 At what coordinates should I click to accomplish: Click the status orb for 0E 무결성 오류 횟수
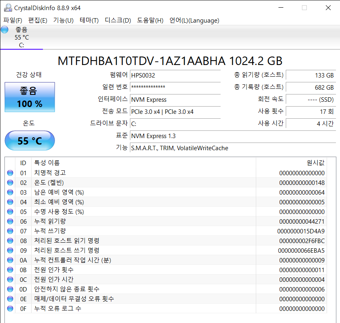10,299
